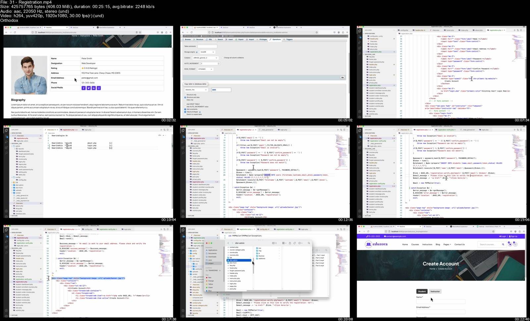Click the Instructors breadcrumb in the 00:02:32 thumbnail
The width and height of the screenshot is (530, 321).
[x=85, y=36]
